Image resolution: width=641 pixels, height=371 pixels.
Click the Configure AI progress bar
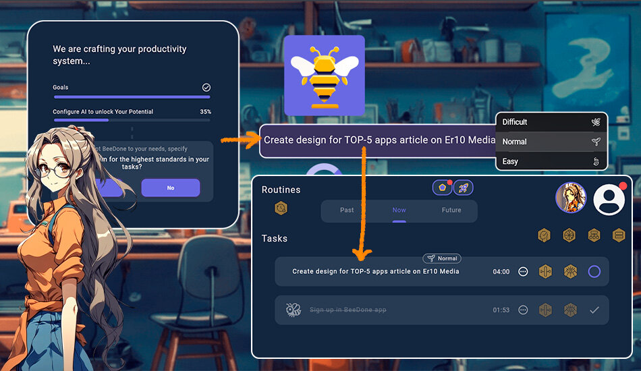(132, 120)
